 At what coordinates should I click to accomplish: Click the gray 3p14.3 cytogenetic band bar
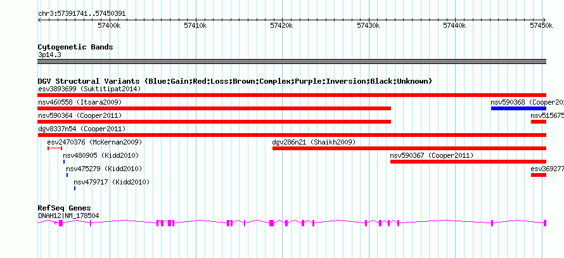coord(292,61)
